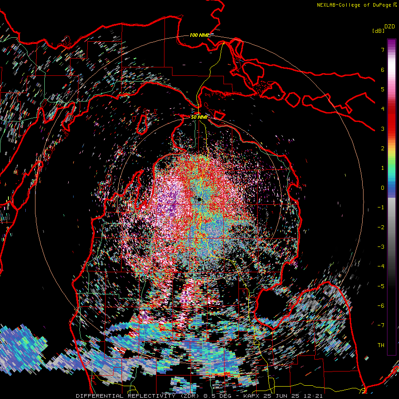Select the -4 value on color scale
Viewport: 399px width, 399px height.
[381, 266]
